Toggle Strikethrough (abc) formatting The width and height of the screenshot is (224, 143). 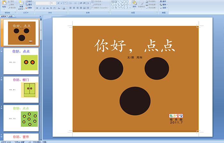pos(47,8)
